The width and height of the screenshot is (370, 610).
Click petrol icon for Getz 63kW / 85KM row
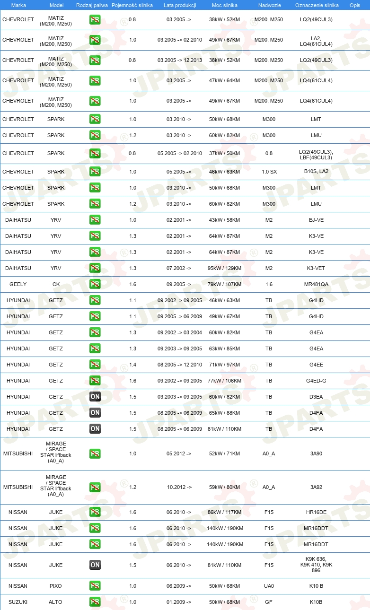pos(95,349)
